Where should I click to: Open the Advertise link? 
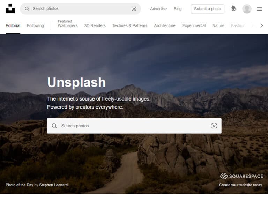[x=158, y=9]
